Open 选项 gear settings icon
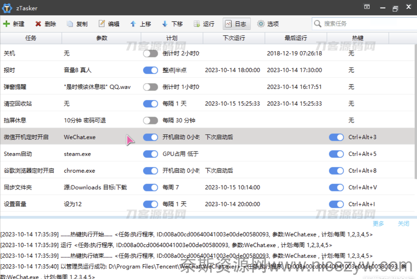417x279 pixels. click(261, 24)
